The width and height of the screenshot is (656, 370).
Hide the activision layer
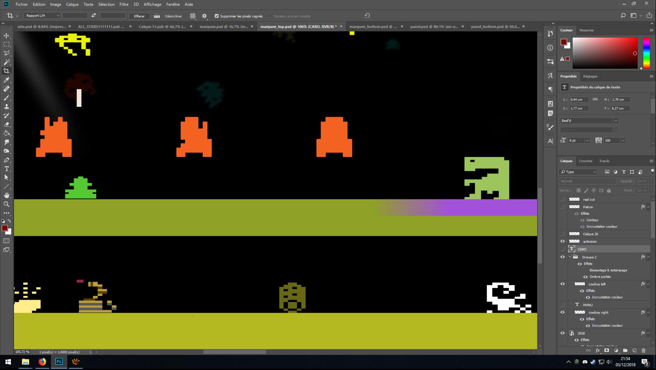[x=562, y=241]
